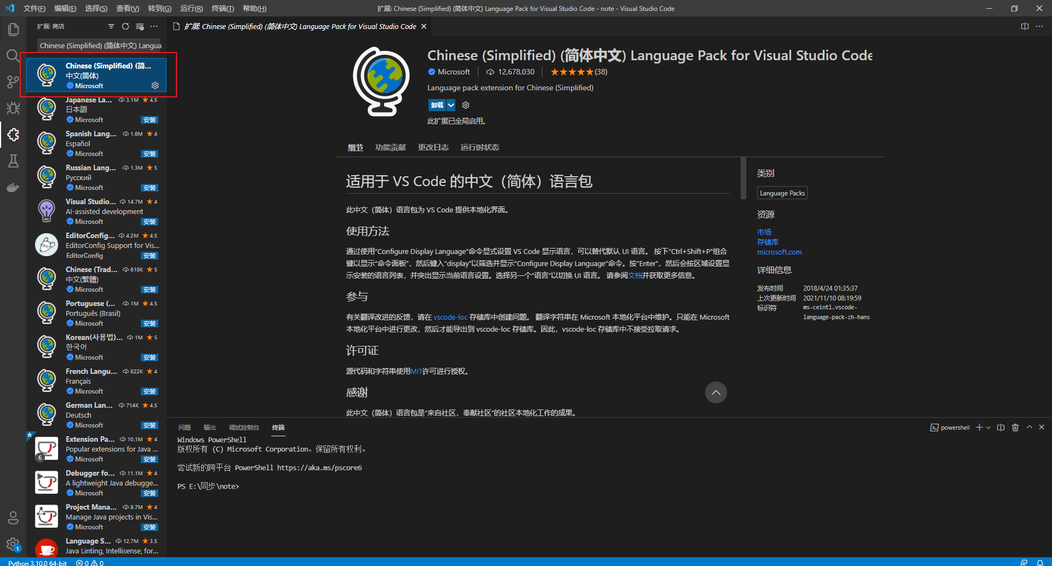Close the terminal panel
Viewport: 1052px width, 566px height.
tap(1042, 428)
